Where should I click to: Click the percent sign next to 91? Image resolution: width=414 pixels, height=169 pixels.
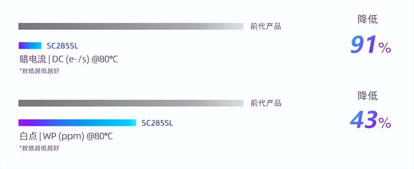click(x=385, y=48)
